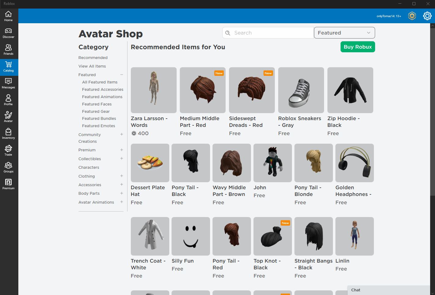Open the Friends sidebar icon

(x=8, y=50)
